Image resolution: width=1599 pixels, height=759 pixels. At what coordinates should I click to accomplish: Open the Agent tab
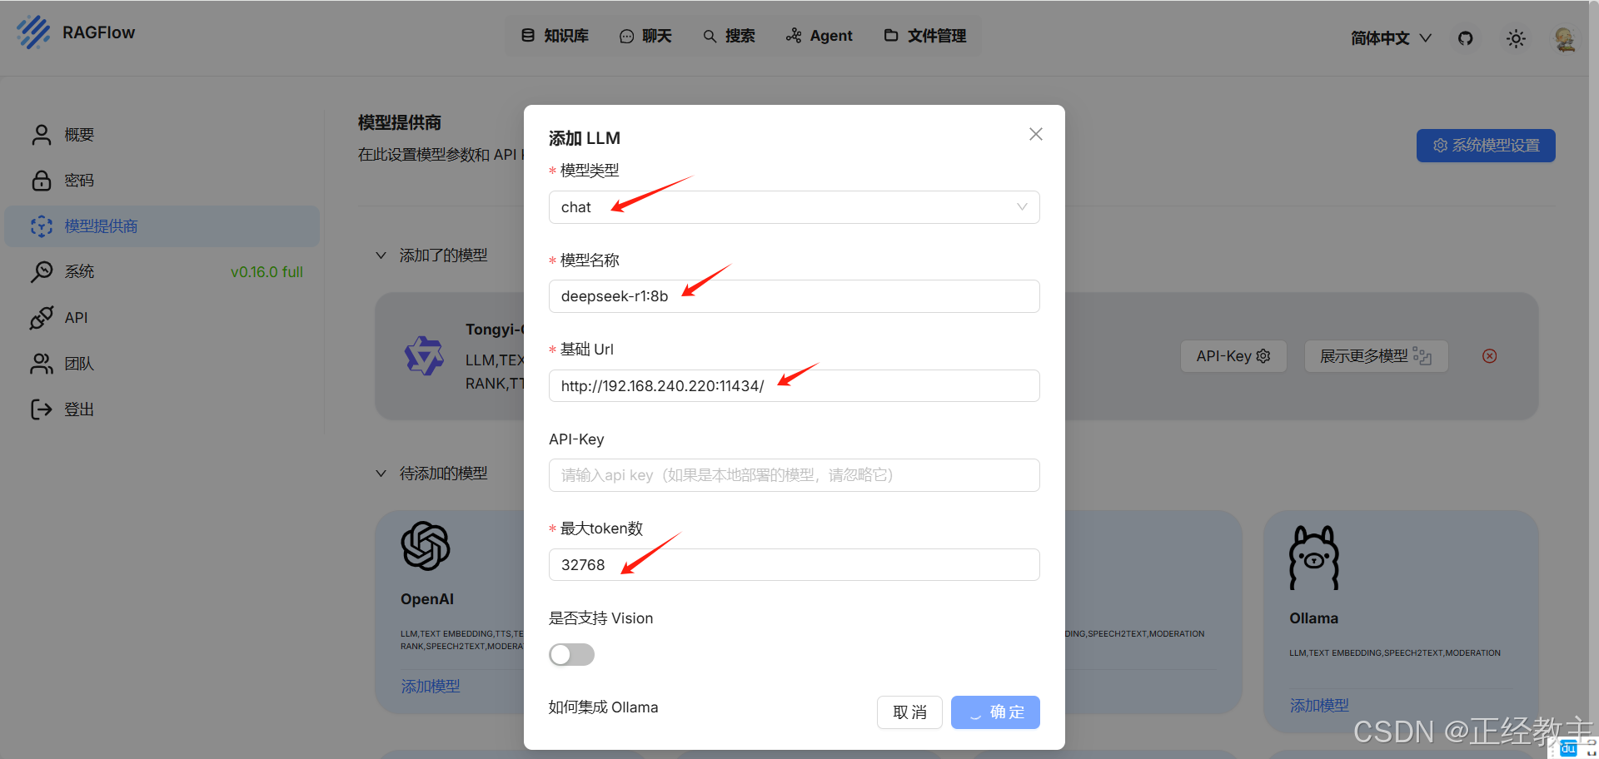(x=819, y=36)
